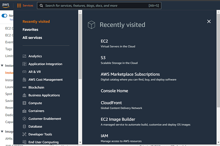Select the Favorites tab
Viewport: 220px width, 146px height.
pos(30,30)
